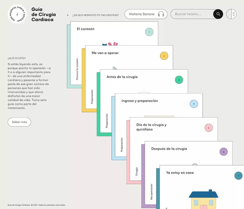Toggle the split-circle view switch at top right

click(231, 14)
